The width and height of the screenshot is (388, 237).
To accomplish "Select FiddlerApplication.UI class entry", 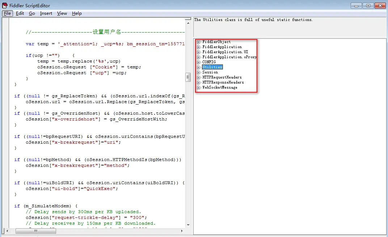I will pyautogui.click(x=225, y=52).
